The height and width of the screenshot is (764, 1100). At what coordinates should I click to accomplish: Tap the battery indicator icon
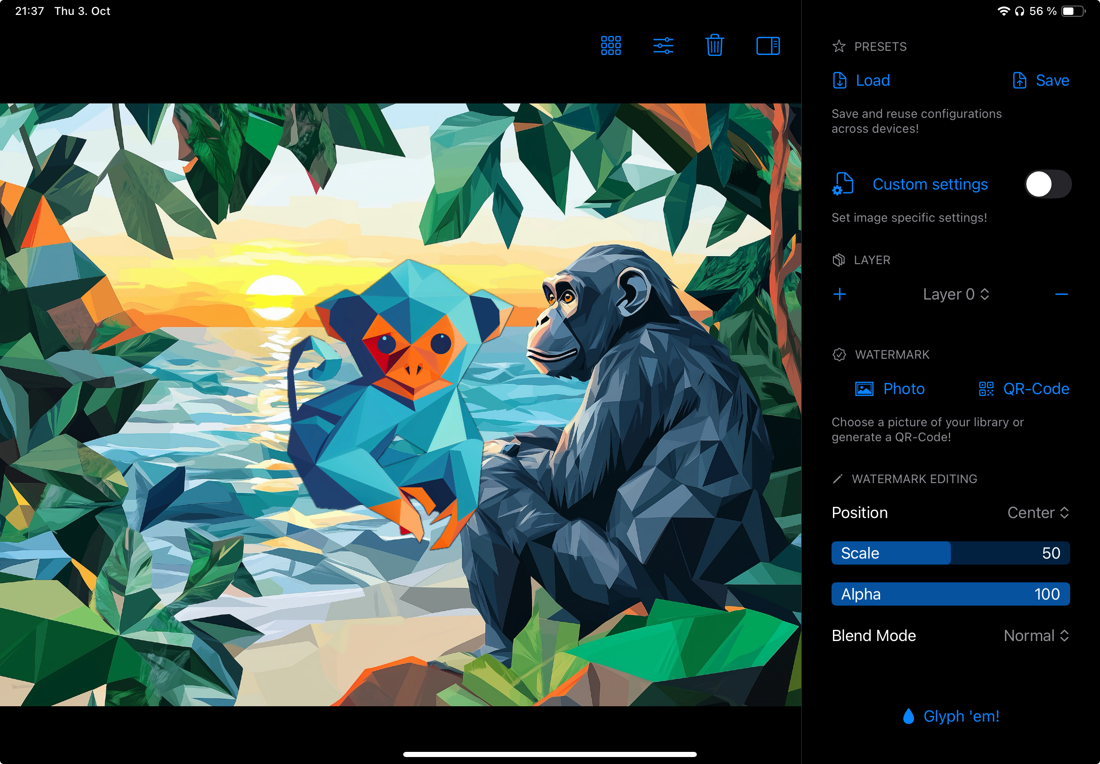point(1072,11)
